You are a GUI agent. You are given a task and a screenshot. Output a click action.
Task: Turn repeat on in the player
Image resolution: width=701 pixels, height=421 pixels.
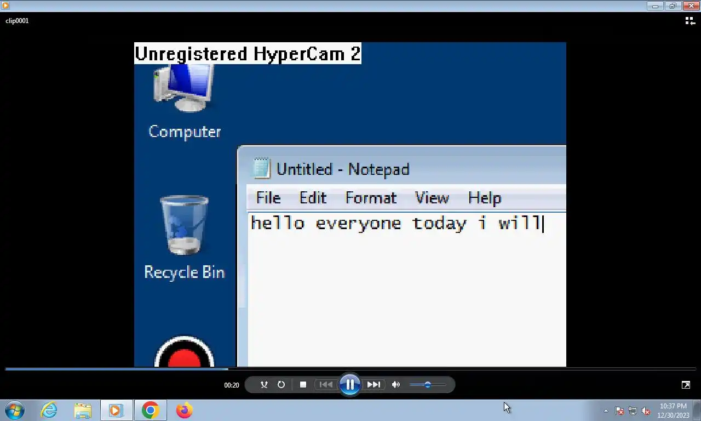coord(281,385)
